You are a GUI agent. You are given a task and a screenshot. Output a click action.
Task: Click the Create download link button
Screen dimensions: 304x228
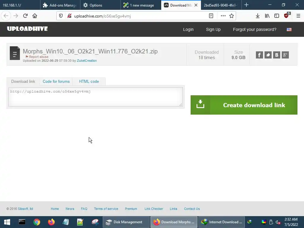[244, 105]
